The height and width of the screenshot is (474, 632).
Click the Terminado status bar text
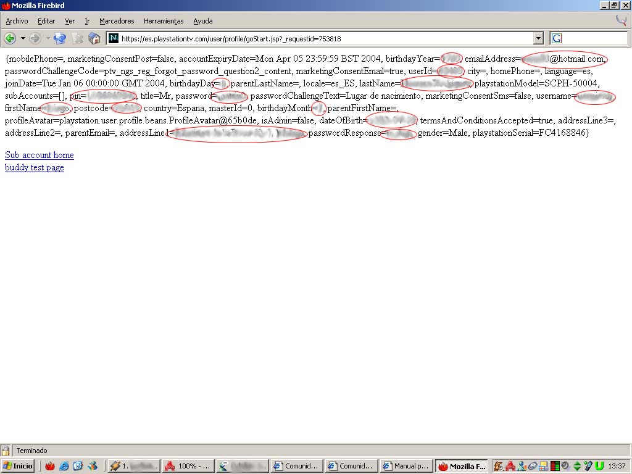tap(32, 451)
